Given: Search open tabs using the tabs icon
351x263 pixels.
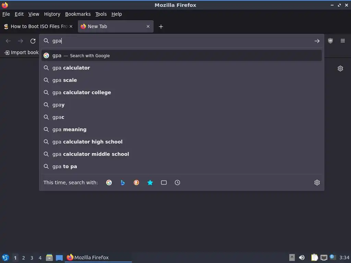Looking at the screenshot, I should (x=164, y=183).
